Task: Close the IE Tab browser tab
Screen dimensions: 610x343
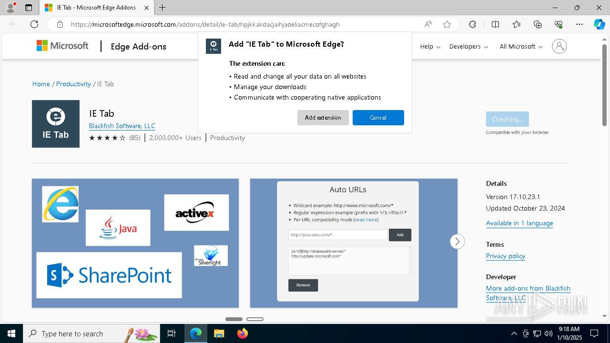Action: (x=147, y=8)
